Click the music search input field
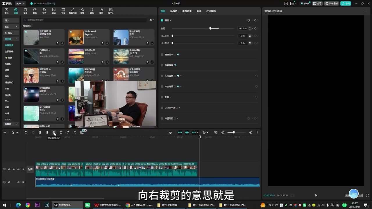 click(85, 20)
